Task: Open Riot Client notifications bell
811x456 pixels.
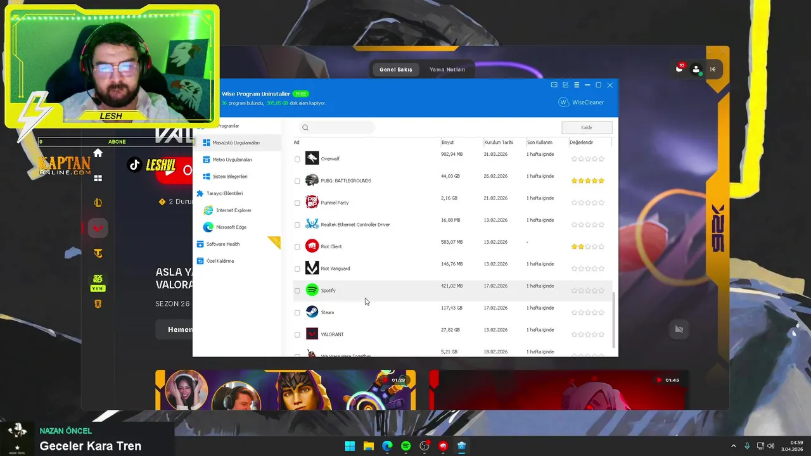Action: coord(679,69)
